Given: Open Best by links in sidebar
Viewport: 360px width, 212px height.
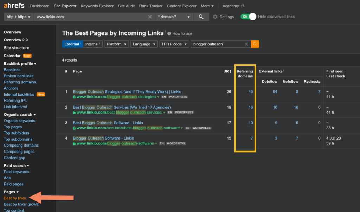Looking at the screenshot, I should (x=15, y=198).
